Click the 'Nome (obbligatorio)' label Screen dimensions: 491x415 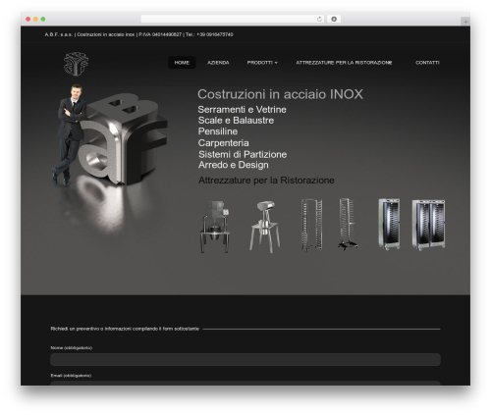(72, 347)
